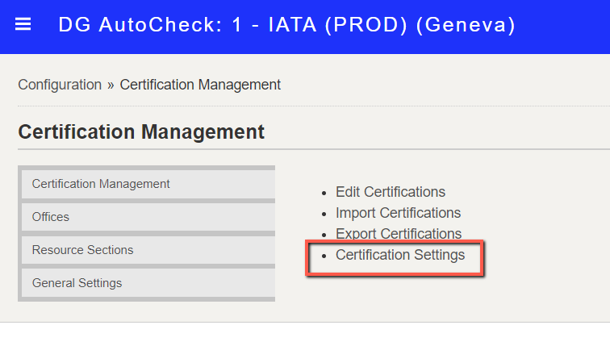Open the Resource Sections sidebar item

148,250
